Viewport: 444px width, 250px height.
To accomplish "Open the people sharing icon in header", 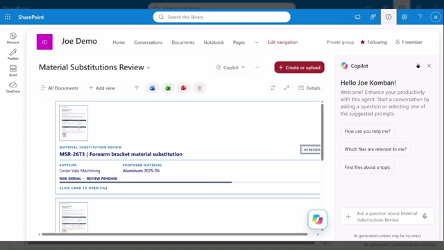I will point(373,17).
